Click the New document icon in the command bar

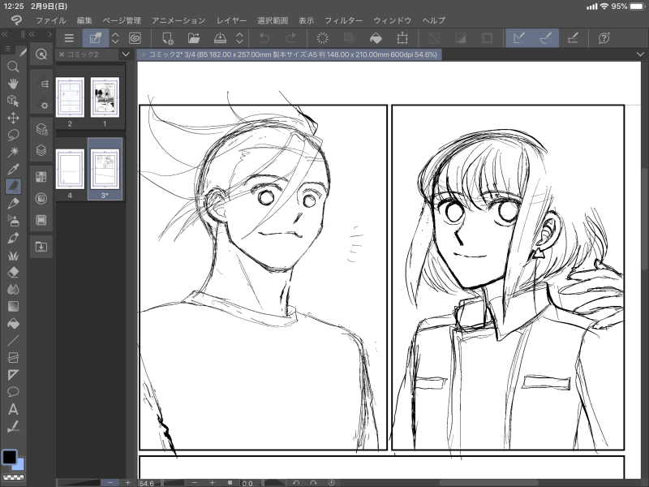point(168,38)
